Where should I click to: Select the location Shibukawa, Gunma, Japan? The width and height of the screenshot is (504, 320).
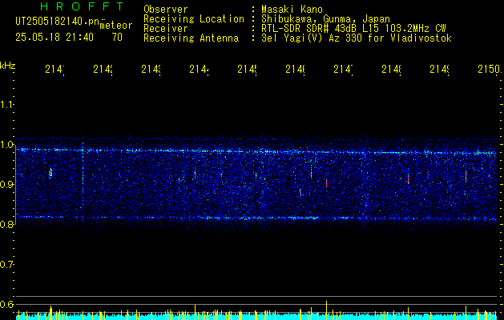click(325, 19)
